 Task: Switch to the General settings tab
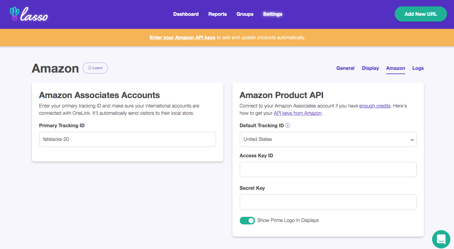pos(345,68)
